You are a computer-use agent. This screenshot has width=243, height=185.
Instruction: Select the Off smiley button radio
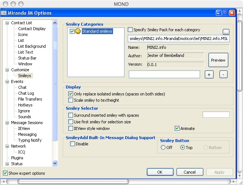click(x=163, y=148)
